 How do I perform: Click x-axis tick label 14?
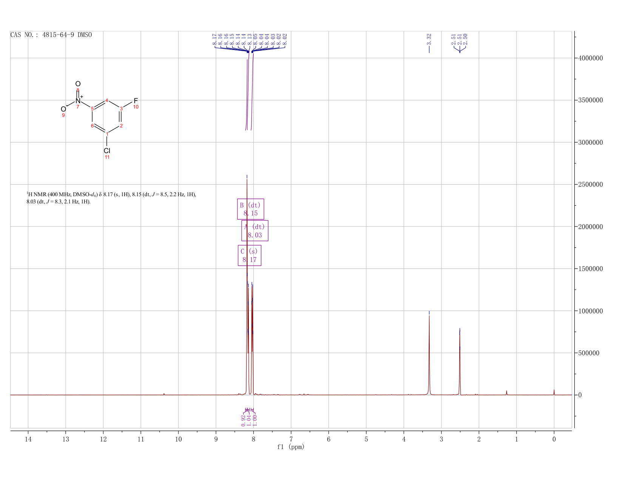tap(28, 439)
